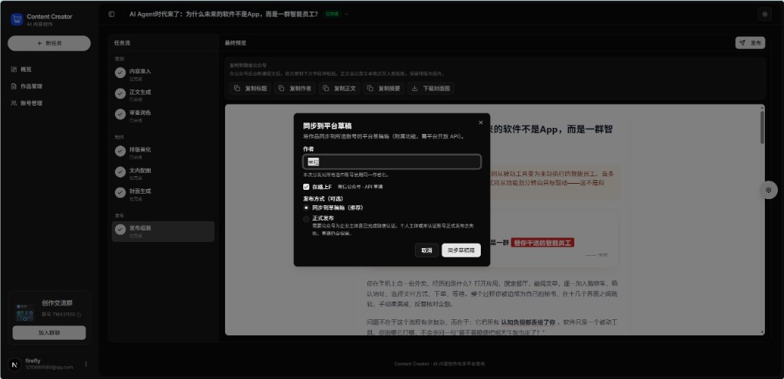Click the 最终预览 panel heading

click(x=235, y=43)
